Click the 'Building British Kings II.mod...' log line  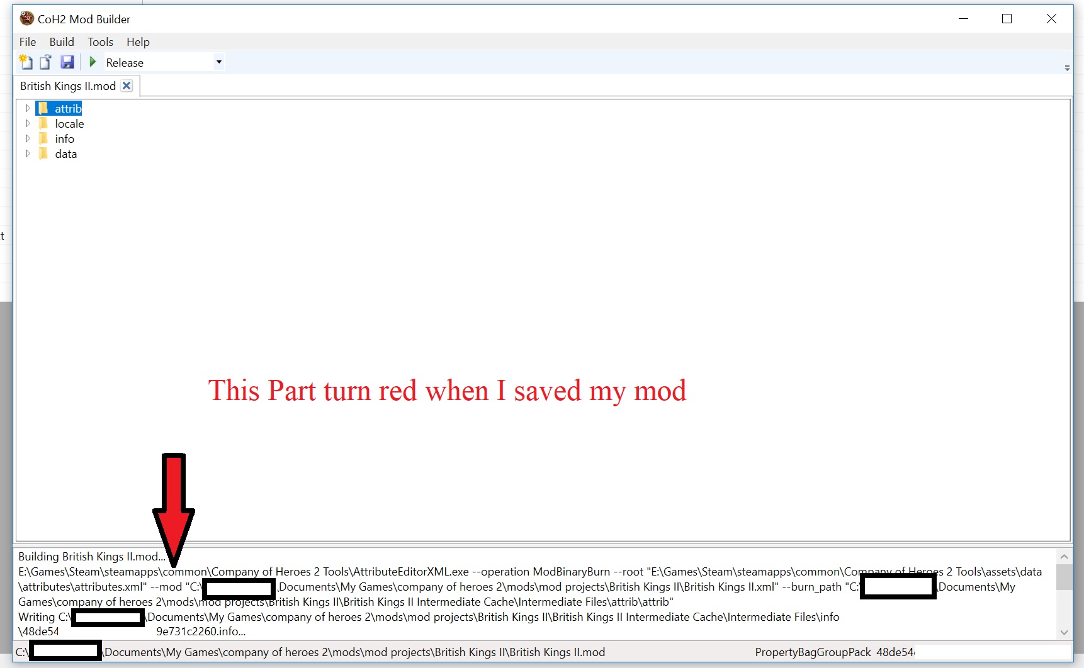click(x=92, y=556)
